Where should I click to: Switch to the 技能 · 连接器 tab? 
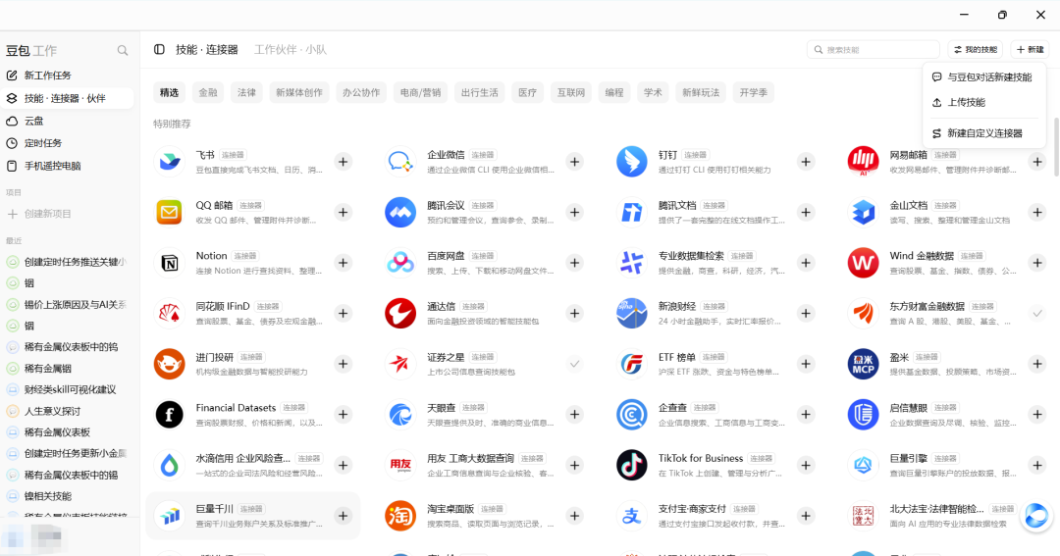point(207,49)
